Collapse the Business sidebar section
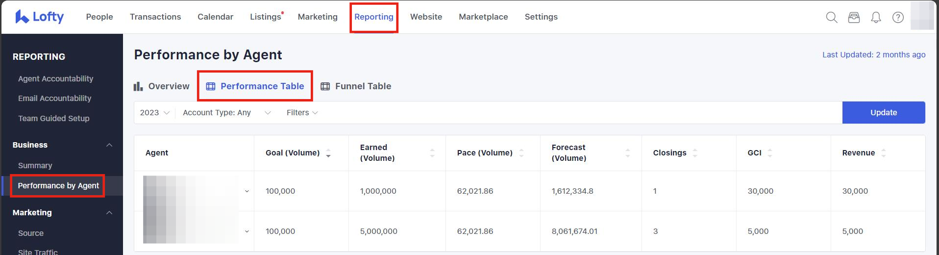 point(109,145)
